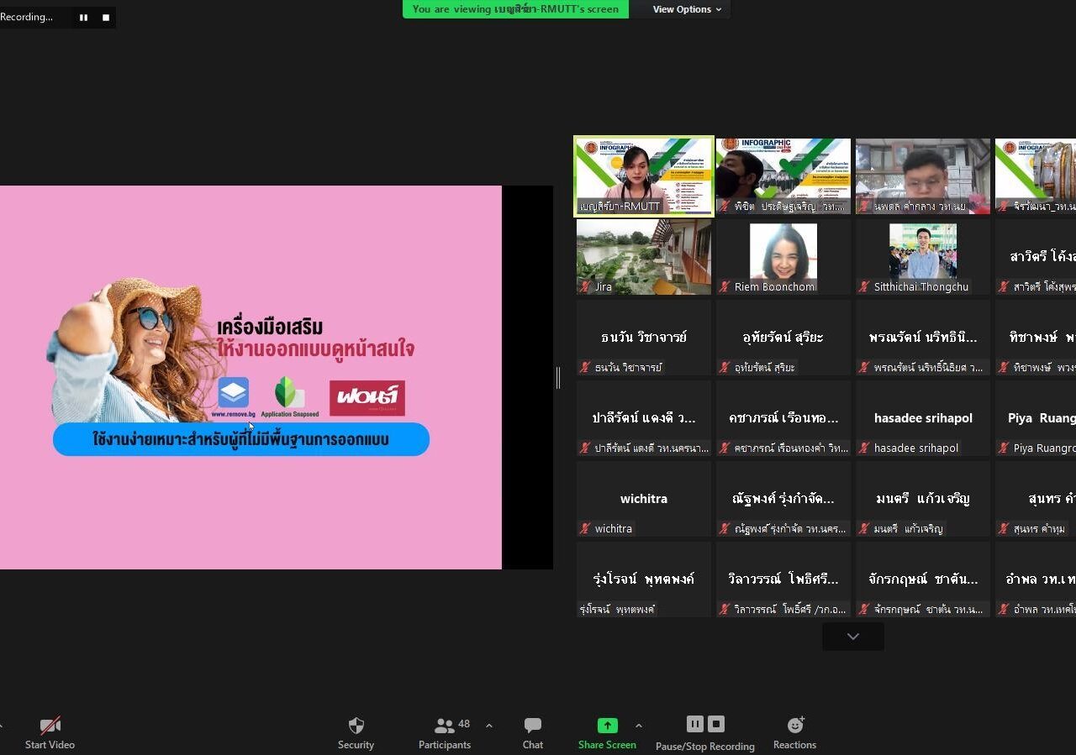Select the อุทัยรัตน์ สุริยะ participant tile
Screen dimensions: 1076x755
pos(783,338)
